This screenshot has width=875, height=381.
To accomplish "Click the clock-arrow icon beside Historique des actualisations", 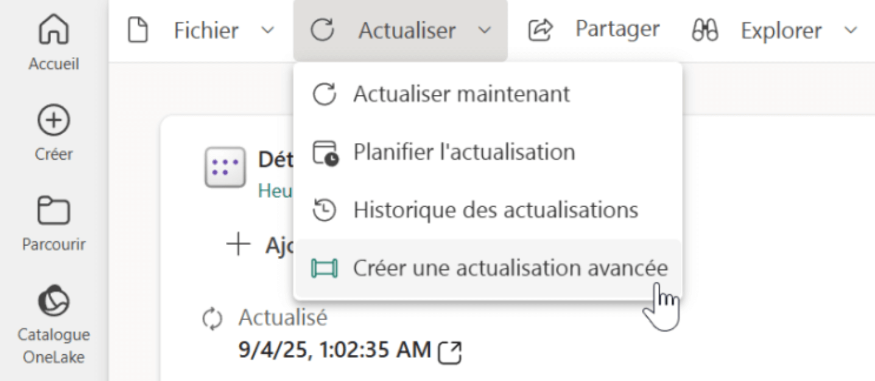I will (x=324, y=210).
